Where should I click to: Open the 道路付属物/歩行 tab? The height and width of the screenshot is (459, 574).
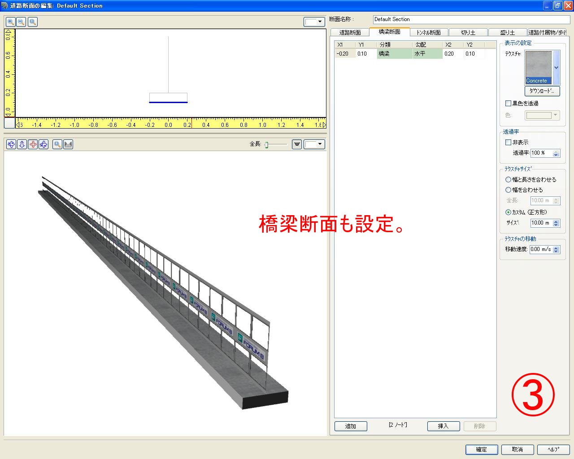pyautogui.click(x=547, y=32)
